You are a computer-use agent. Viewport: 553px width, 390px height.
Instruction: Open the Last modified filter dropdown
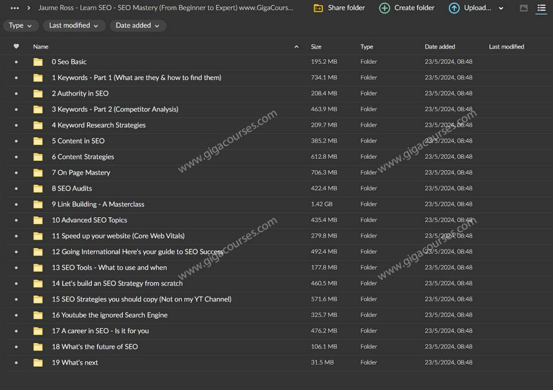[x=73, y=25]
